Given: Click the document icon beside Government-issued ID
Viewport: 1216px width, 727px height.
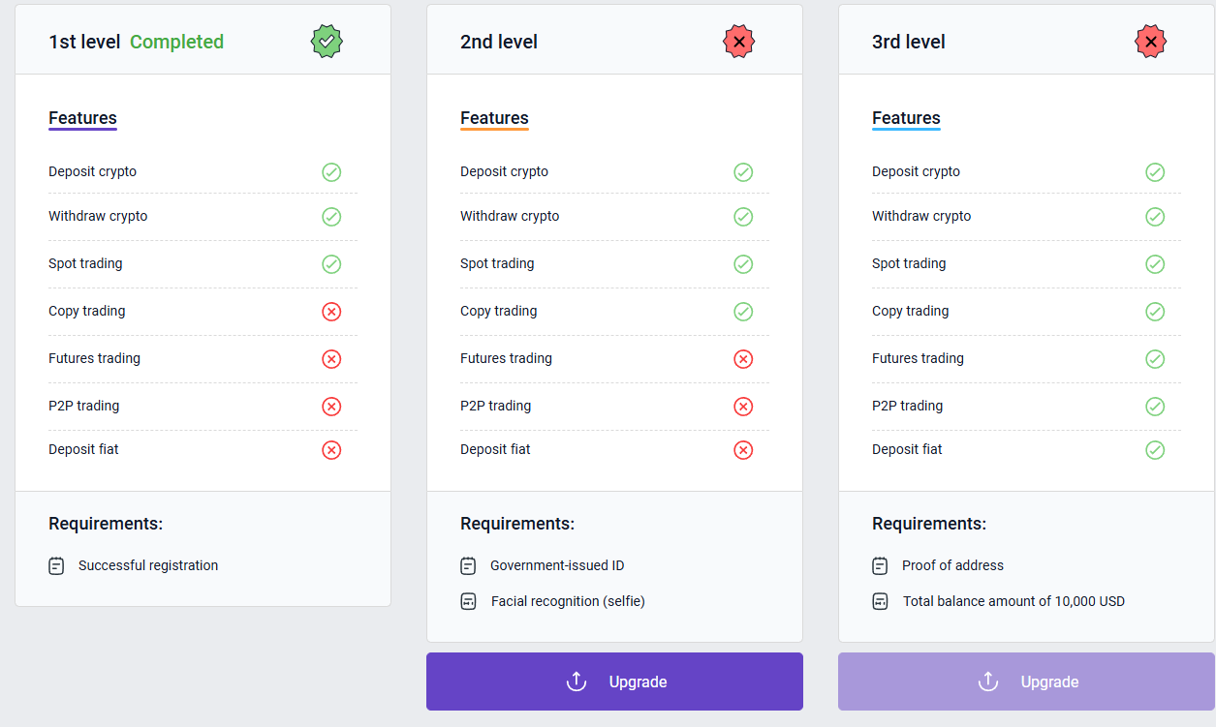Looking at the screenshot, I should pos(468,565).
